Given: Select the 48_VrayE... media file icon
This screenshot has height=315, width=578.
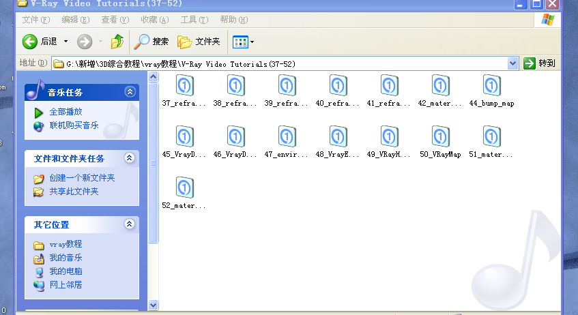Looking at the screenshot, I should tap(338, 136).
